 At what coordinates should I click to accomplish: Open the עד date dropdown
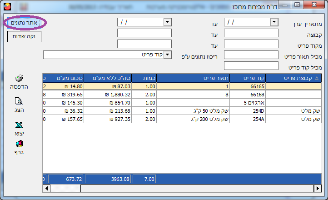pyautogui.click(x=167, y=22)
